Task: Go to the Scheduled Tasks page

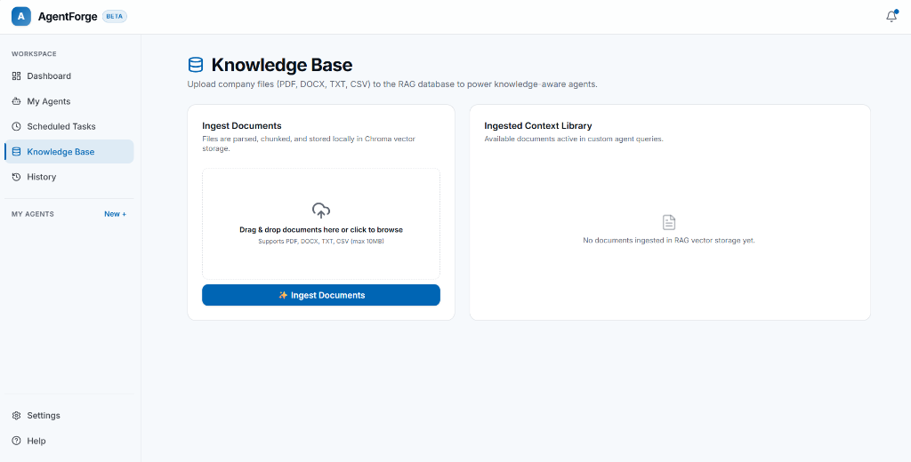Action: 69,126
